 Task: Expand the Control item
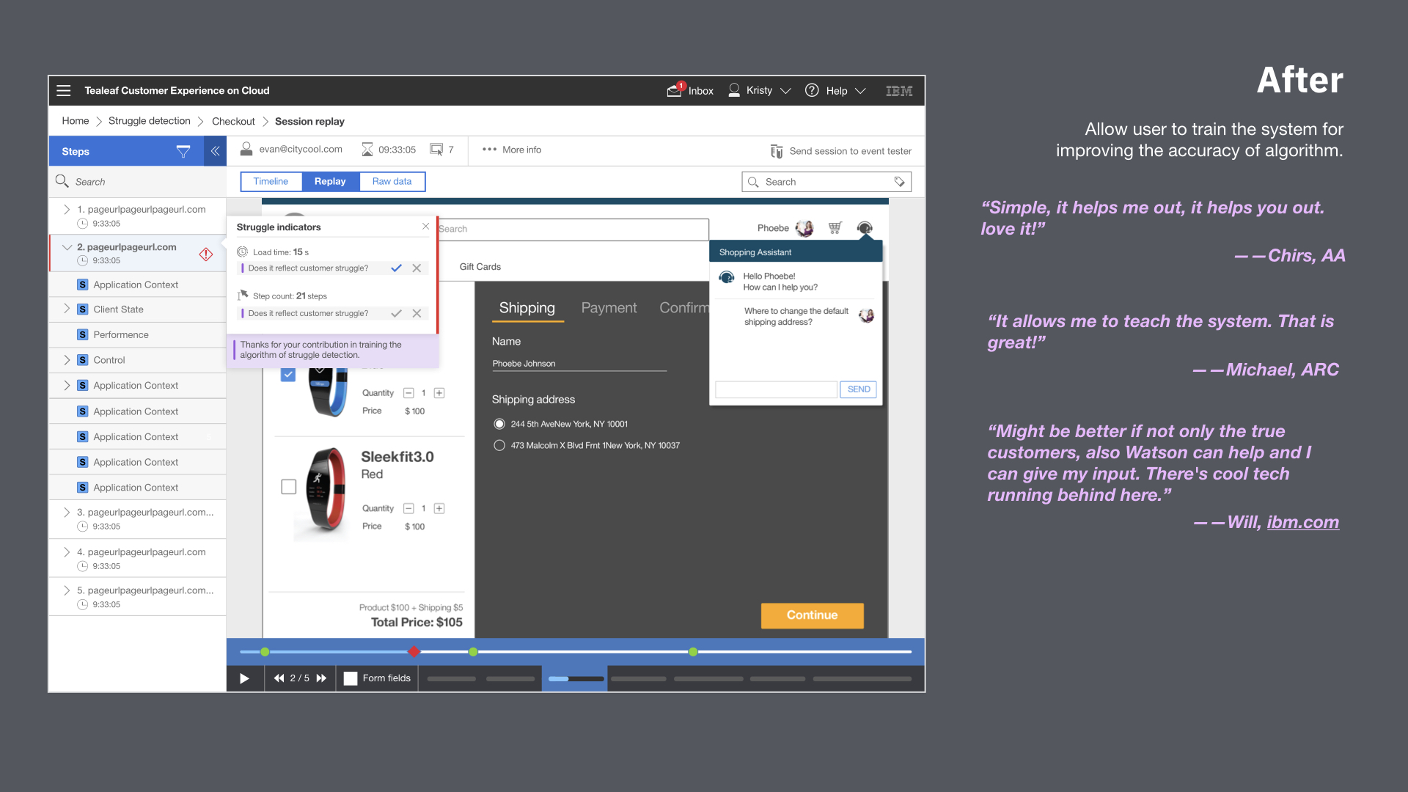(67, 359)
